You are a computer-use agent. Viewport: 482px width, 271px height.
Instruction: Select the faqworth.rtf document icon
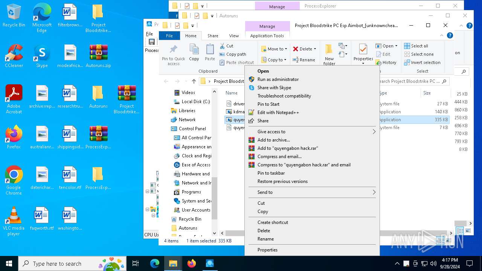[x=42, y=219]
